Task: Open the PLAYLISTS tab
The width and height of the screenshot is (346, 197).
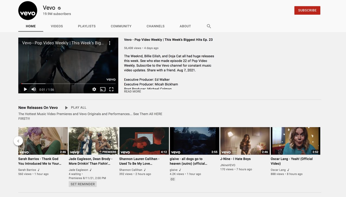Action: click(x=86, y=26)
